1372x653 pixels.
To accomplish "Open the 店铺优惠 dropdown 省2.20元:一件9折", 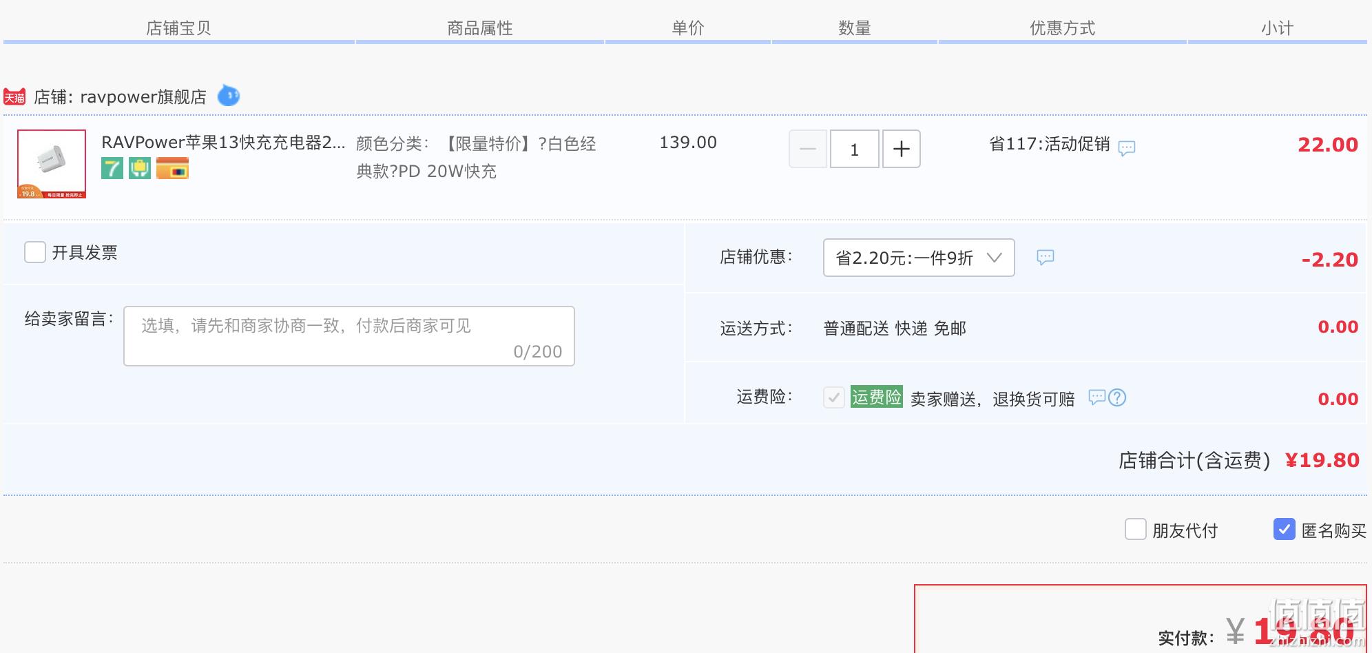I will point(919,258).
